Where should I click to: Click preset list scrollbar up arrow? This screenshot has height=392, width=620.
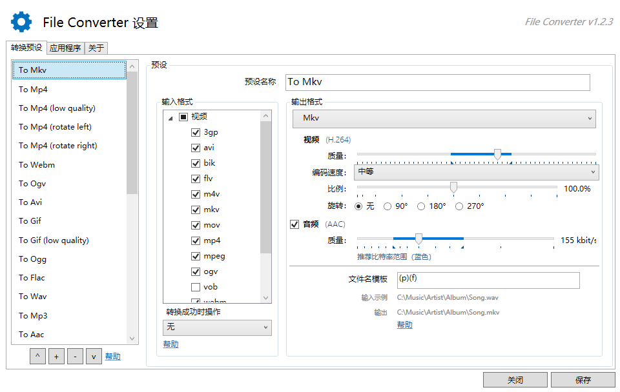coord(132,66)
